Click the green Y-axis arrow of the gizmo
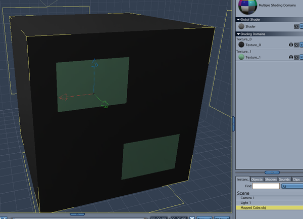303x219 pixels. (x=105, y=105)
